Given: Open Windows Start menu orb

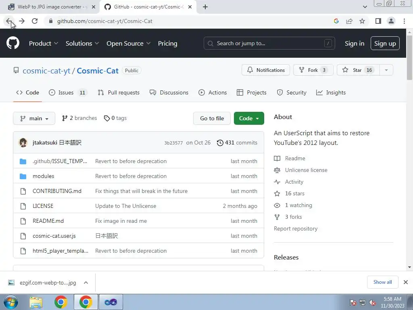Looking at the screenshot, I should tap(11, 302).
